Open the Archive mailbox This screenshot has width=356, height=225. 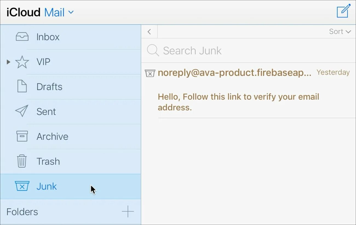(70, 137)
